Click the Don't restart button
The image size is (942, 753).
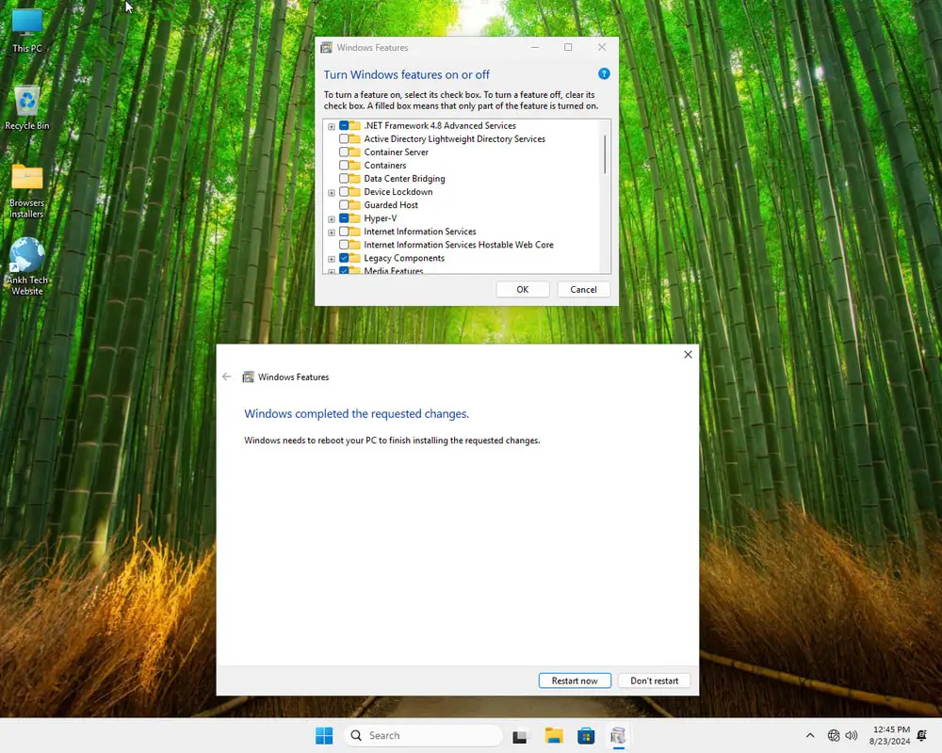(655, 681)
